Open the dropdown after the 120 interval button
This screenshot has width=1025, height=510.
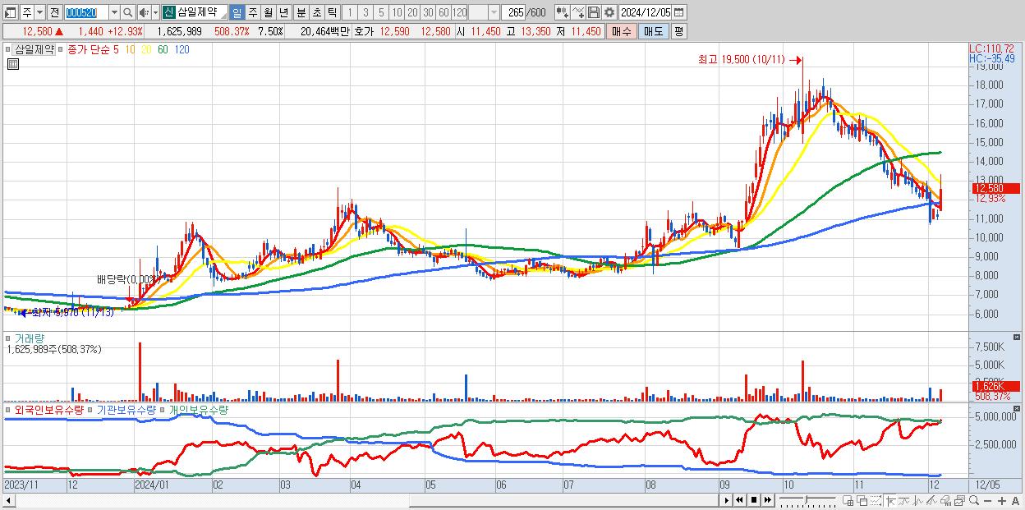point(494,12)
